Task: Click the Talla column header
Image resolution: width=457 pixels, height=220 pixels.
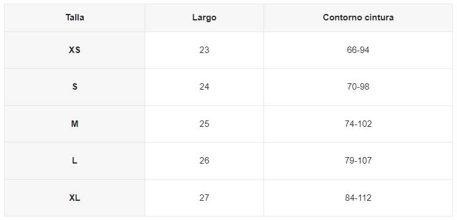Action: (75, 17)
